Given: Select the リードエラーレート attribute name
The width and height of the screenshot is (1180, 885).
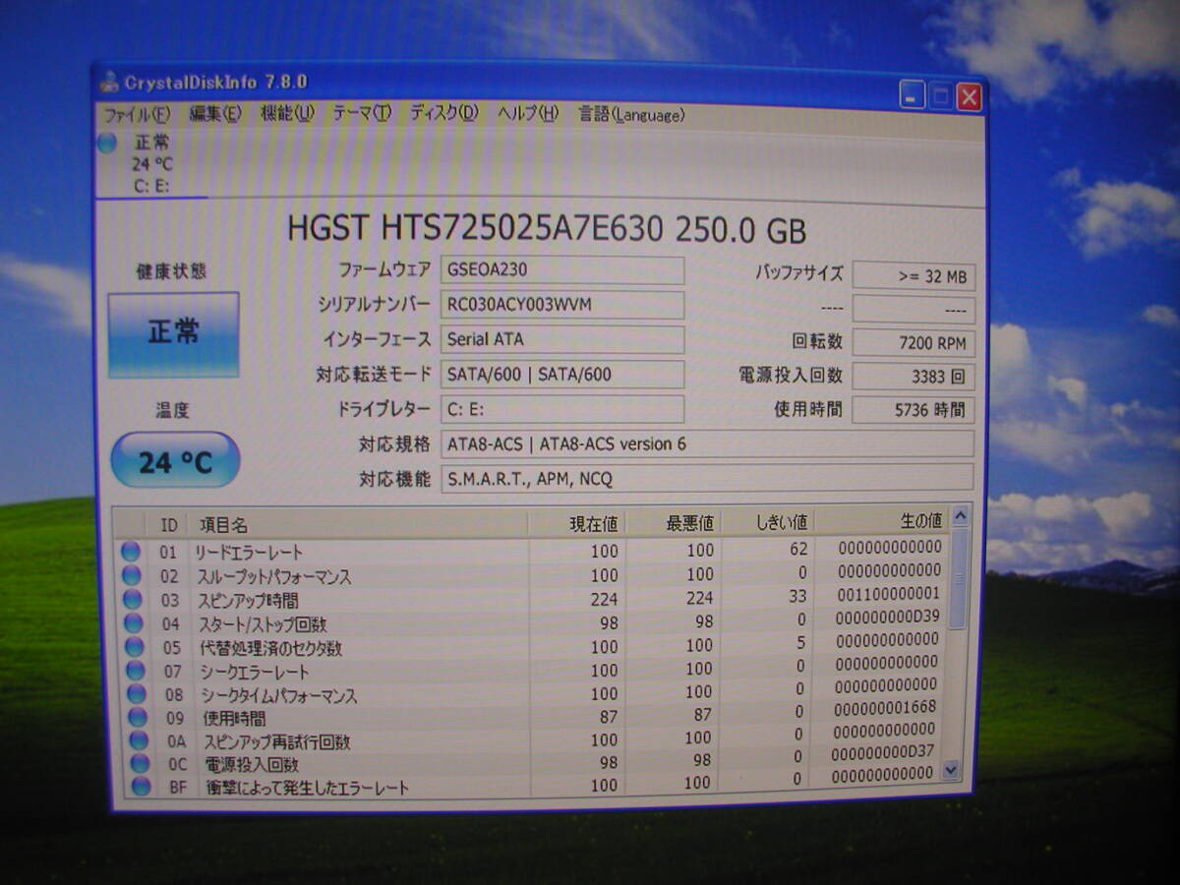Looking at the screenshot, I should [x=249, y=554].
